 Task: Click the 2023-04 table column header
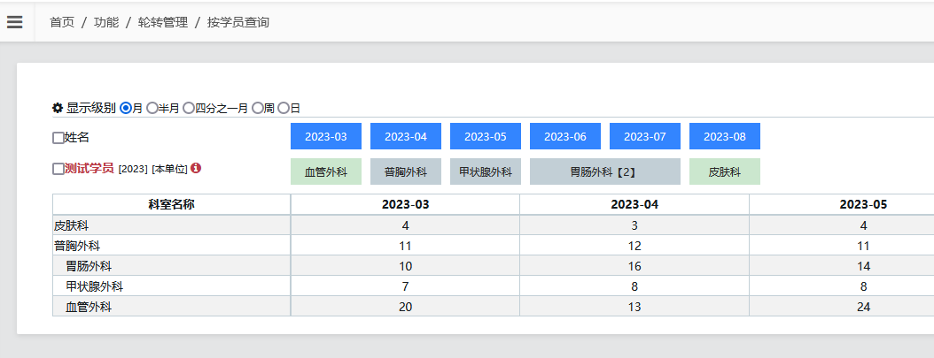pyautogui.click(x=634, y=204)
